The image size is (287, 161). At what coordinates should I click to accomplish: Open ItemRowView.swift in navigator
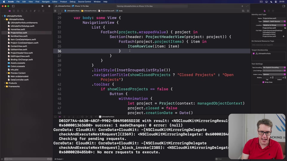click(19, 36)
